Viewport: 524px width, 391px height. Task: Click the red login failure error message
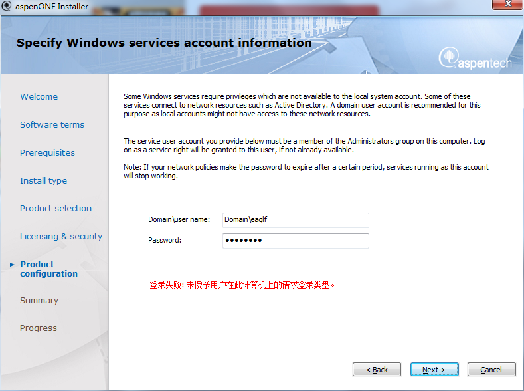pos(242,285)
